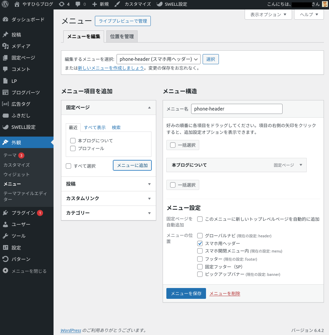Viewport: 329px width, 335px height.
Task: Select the メニューを編集 tab
Action: [x=84, y=37]
